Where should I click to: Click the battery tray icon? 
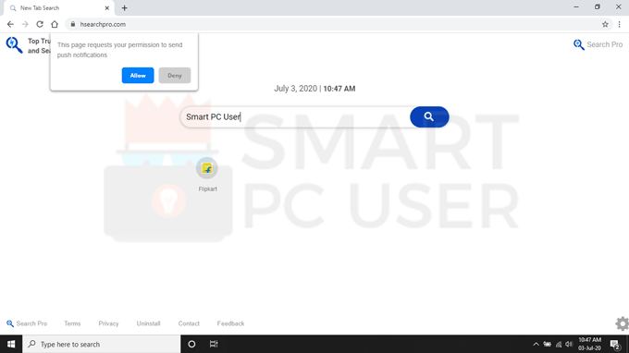point(548,344)
